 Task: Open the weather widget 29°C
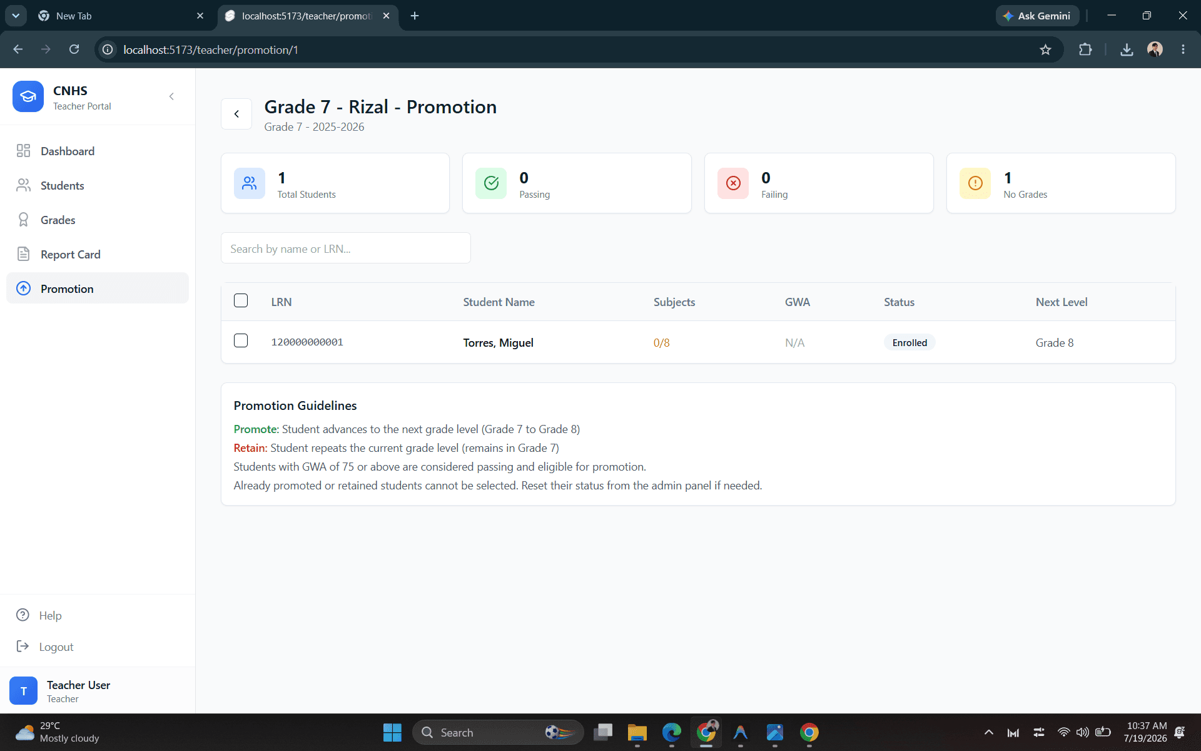[x=58, y=732]
